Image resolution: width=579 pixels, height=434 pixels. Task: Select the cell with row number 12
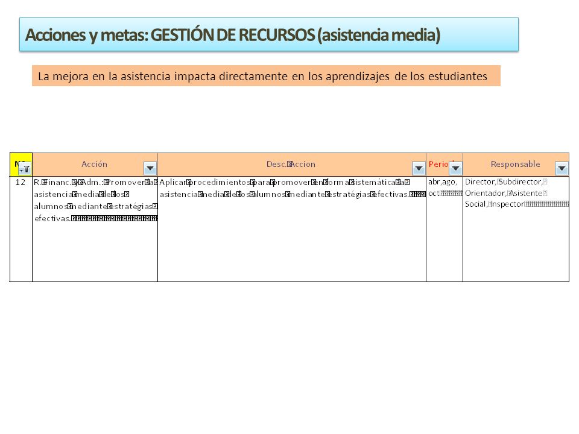pos(21,229)
